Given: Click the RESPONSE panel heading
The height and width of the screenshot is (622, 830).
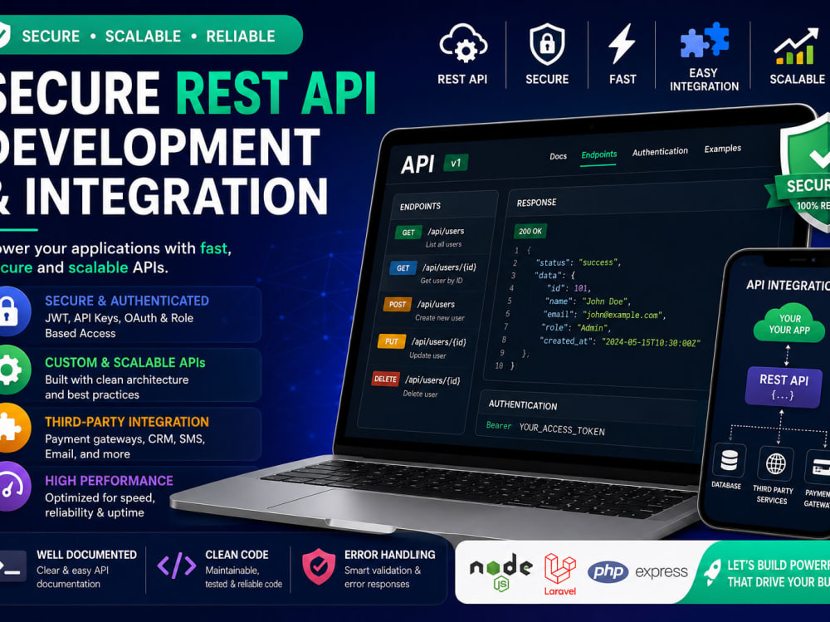Looking at the screenshot, I should click(x=536, y=203).
